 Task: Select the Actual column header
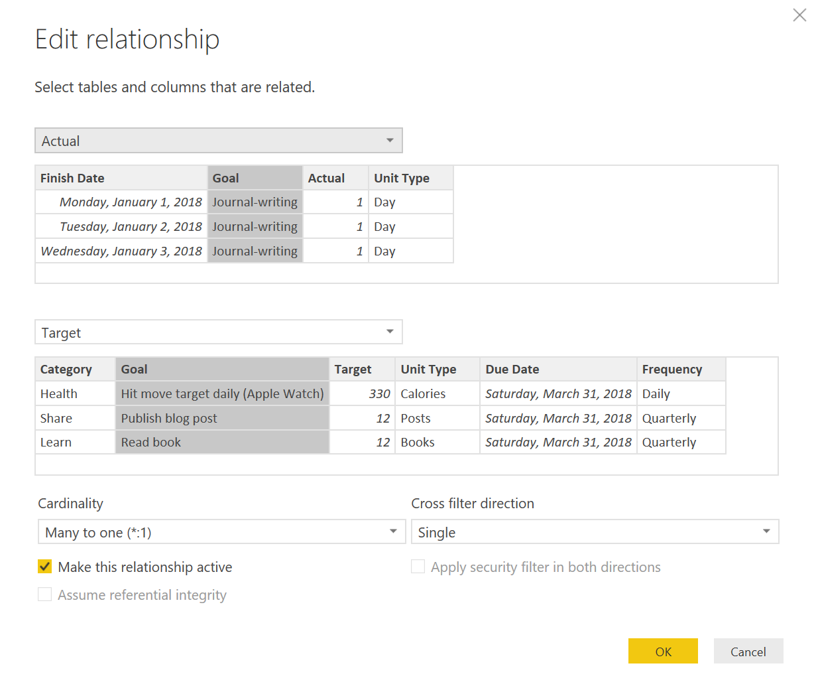[327, 178]
